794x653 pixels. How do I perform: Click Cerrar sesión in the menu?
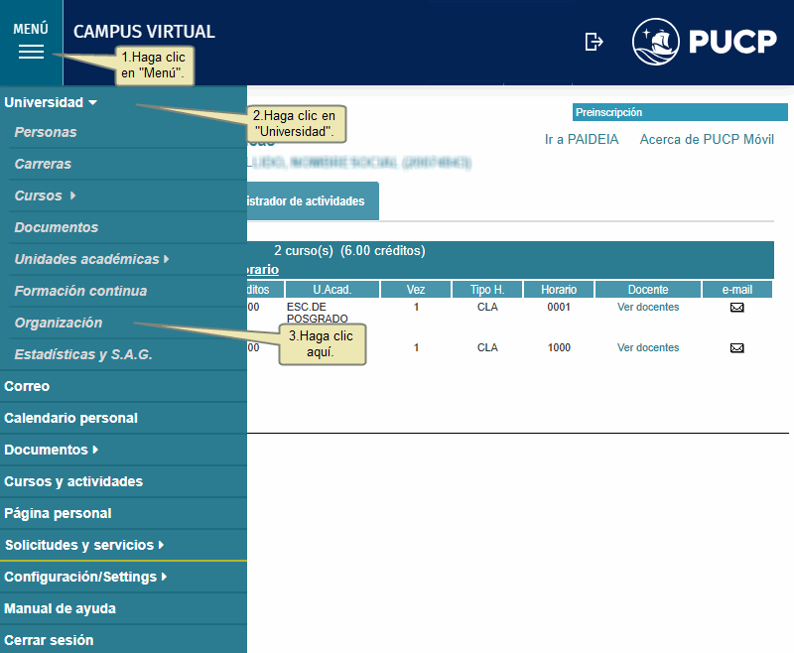49,640
